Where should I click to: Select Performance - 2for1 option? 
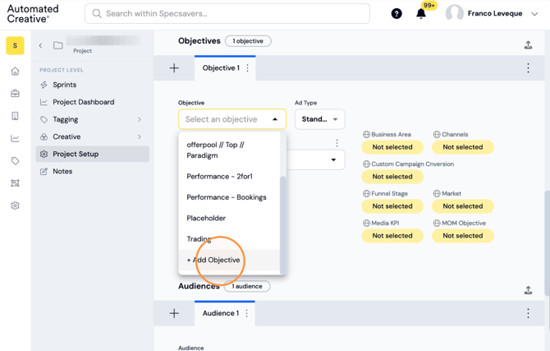click(229, 177)
